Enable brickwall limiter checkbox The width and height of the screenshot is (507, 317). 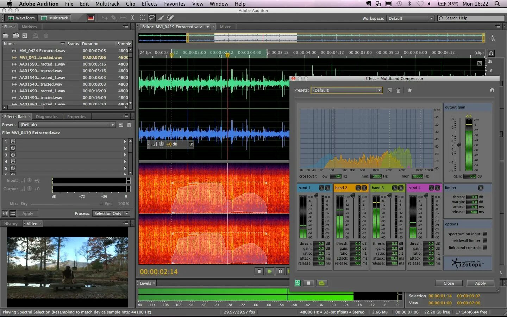(x=485, y=241)
